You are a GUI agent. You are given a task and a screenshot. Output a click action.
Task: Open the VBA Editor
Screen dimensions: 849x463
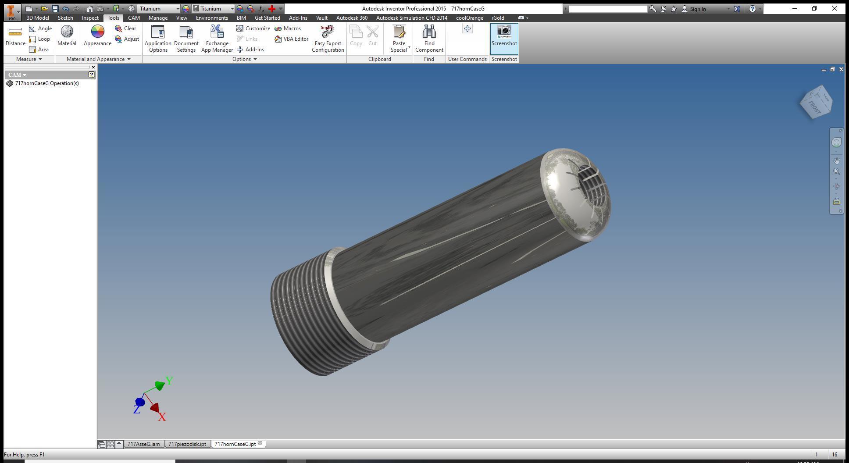pyautogui.click(x=292, y=39)
